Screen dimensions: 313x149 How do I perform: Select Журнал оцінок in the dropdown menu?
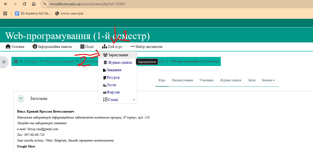120,62
